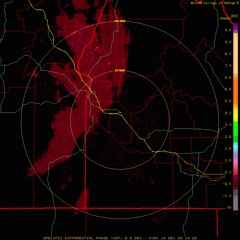Click the bright green color bar segment
The height and width of the screenshot is (240, 240).
[235, 129]
